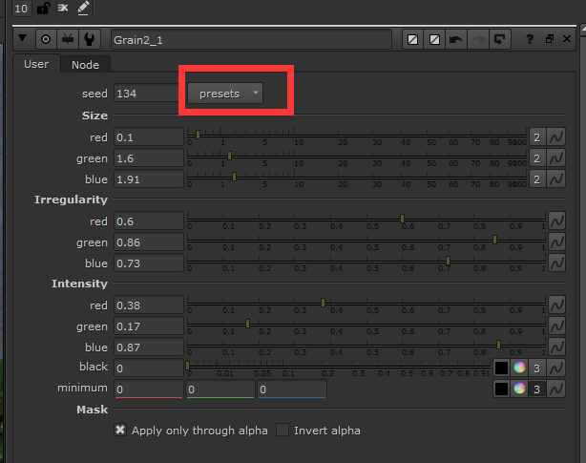The height and width of the screenshot is (463, 586).
Task: Switch to the Node tab
Action: pyautogui.click(x=85, y=65)
